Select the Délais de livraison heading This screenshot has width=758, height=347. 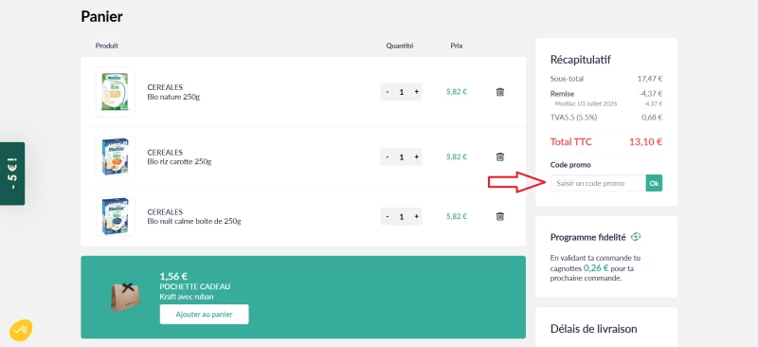pos(594,329)
